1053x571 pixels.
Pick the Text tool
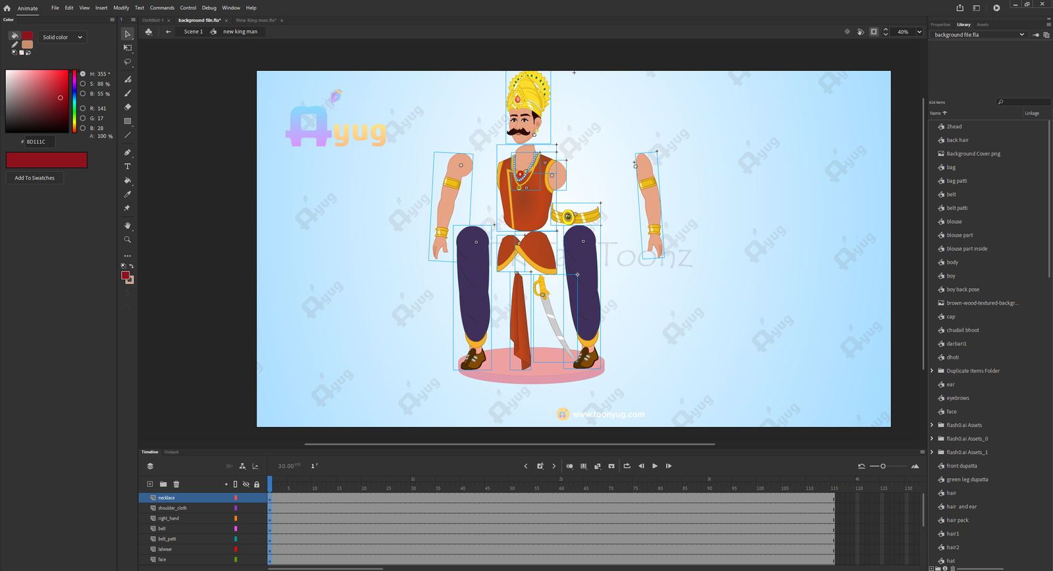pyautogui.click(x=128, y=166)
